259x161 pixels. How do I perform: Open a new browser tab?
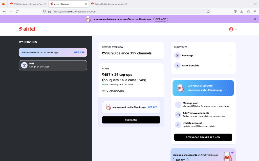(x=133, y=4)
